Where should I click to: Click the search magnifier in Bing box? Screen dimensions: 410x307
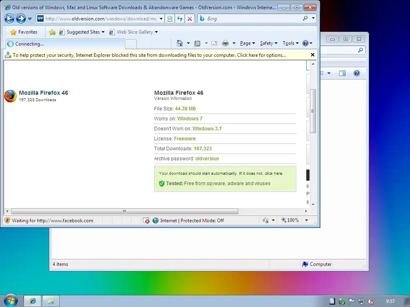tap(305, 18)
